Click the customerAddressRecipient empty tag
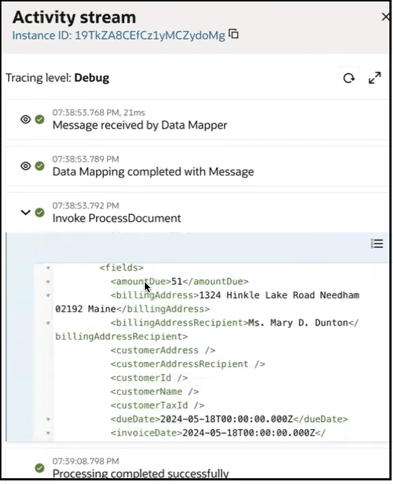The image size is (393, 484). [x=187, y=364]
